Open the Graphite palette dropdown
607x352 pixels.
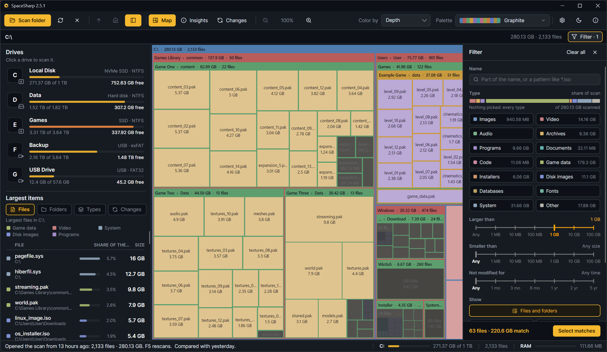pyautogui.click(x=502, y=20)
